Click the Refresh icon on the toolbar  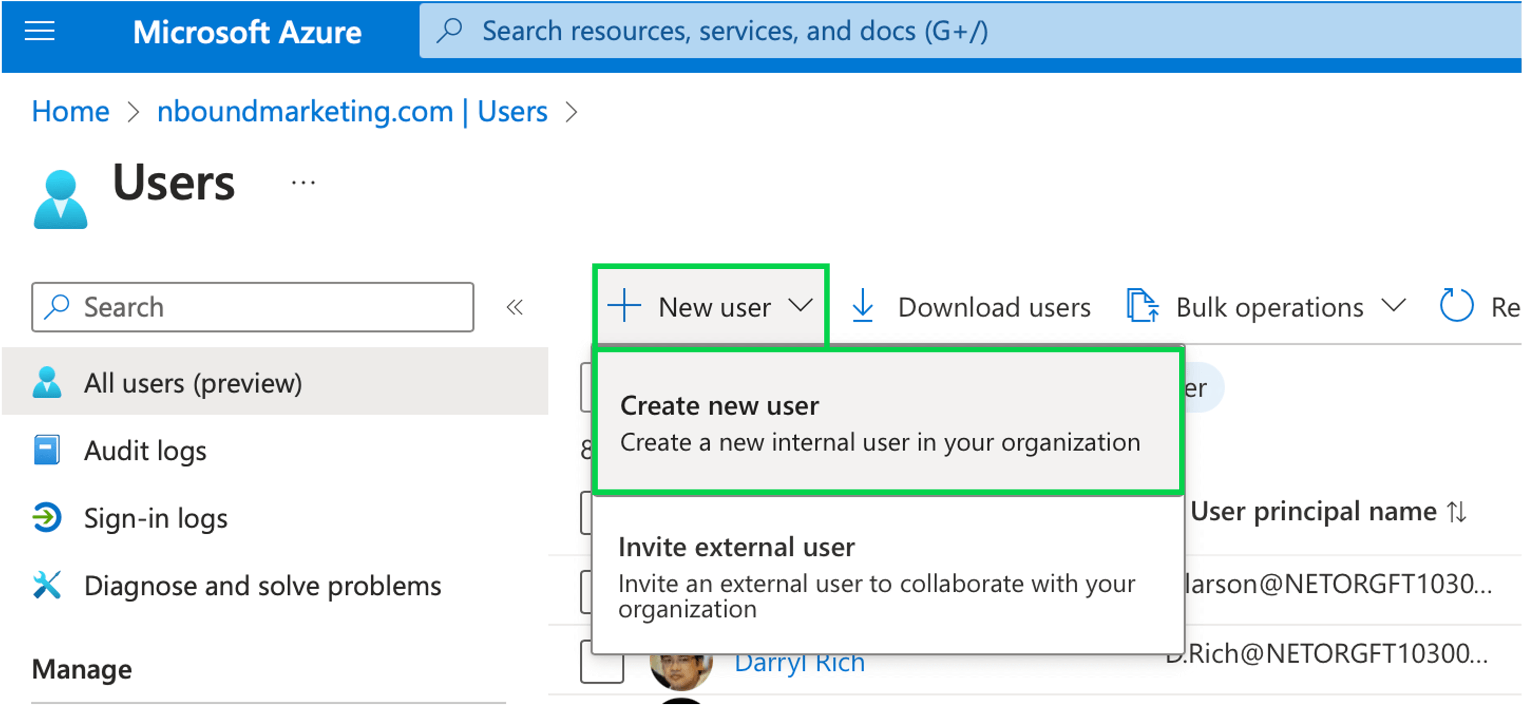[1456, 306]
